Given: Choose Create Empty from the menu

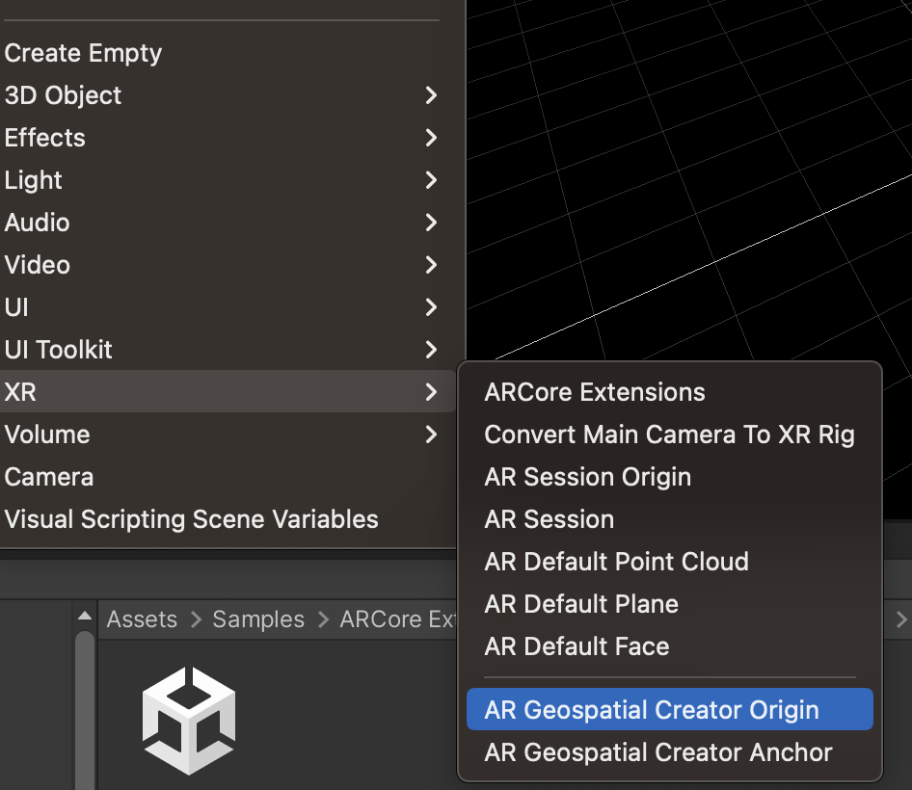Looking at the screenshot, I should [x=83, y=52].
